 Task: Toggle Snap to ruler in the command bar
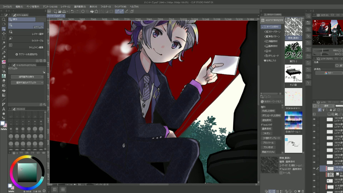tap(117, 11)
